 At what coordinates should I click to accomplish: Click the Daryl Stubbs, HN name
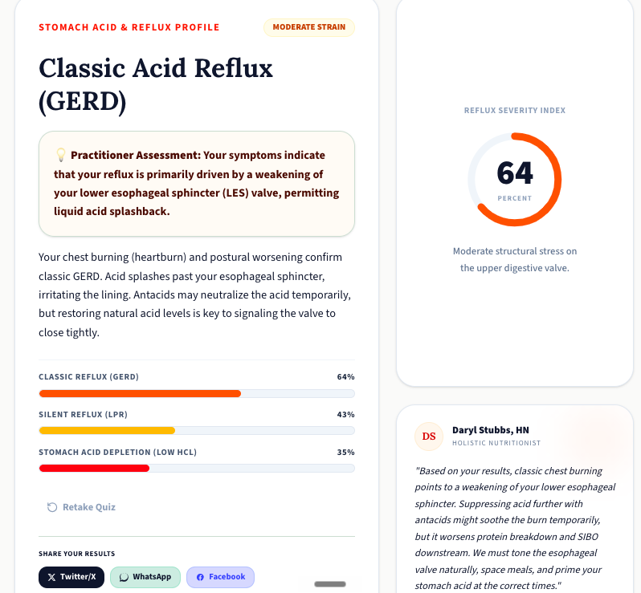click(x=491, y=430)
